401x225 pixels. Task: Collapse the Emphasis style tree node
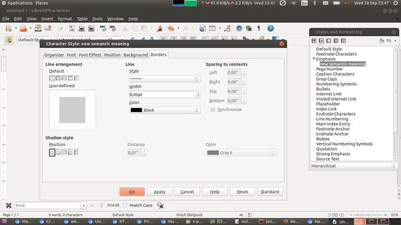(314, 59)
